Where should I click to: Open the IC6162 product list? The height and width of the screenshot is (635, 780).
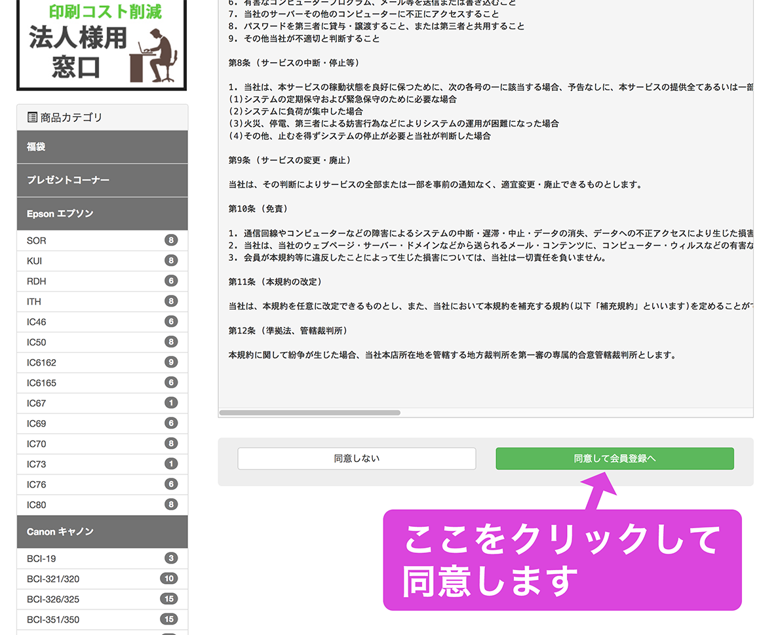tap(41, 362)
